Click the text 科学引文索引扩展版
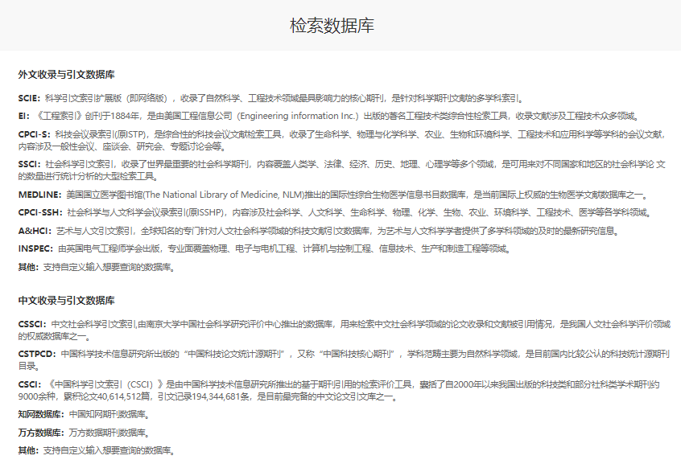The image size is (681, 472). click(84, 98)
